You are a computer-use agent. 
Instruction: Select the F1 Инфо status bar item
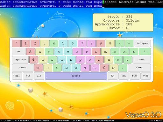point(6,120)
